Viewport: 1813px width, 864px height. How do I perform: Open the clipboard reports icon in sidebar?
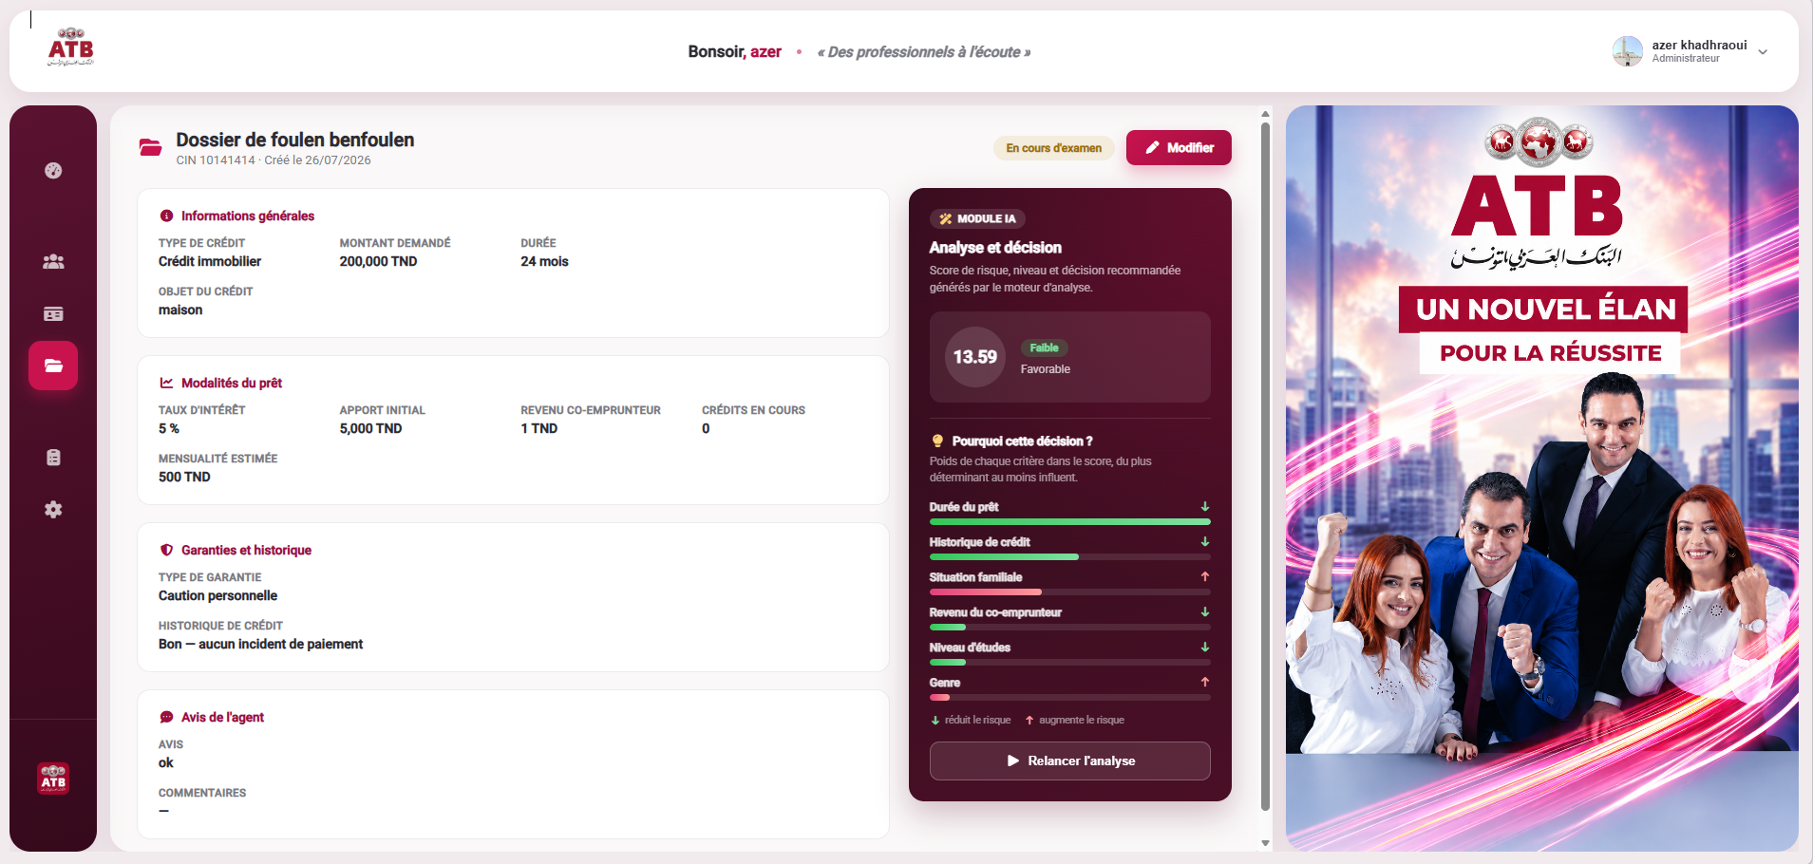[53, 458]
